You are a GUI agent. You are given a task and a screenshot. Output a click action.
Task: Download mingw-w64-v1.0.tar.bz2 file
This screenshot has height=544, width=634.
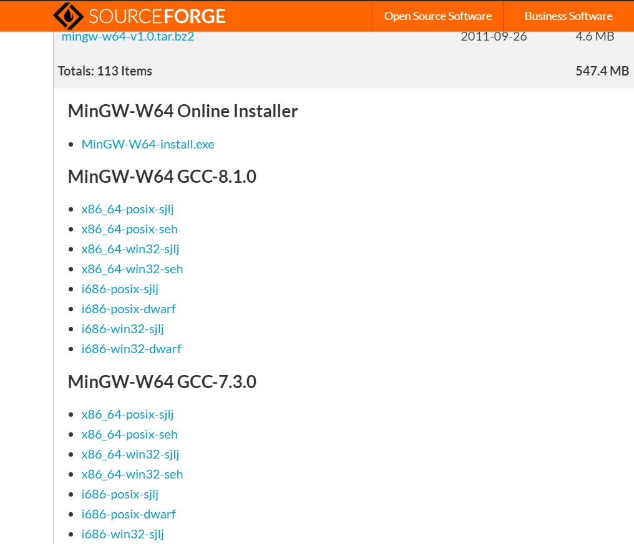(x=128, y=36)
